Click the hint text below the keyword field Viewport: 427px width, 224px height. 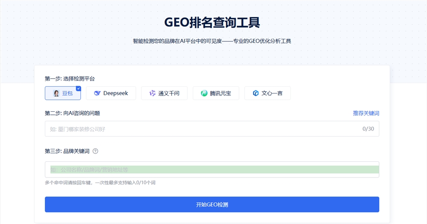tap(100, 183)
